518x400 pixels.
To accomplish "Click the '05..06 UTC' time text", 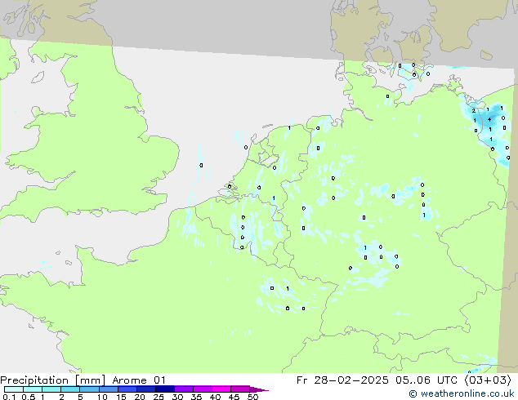I will coord(426,380).
